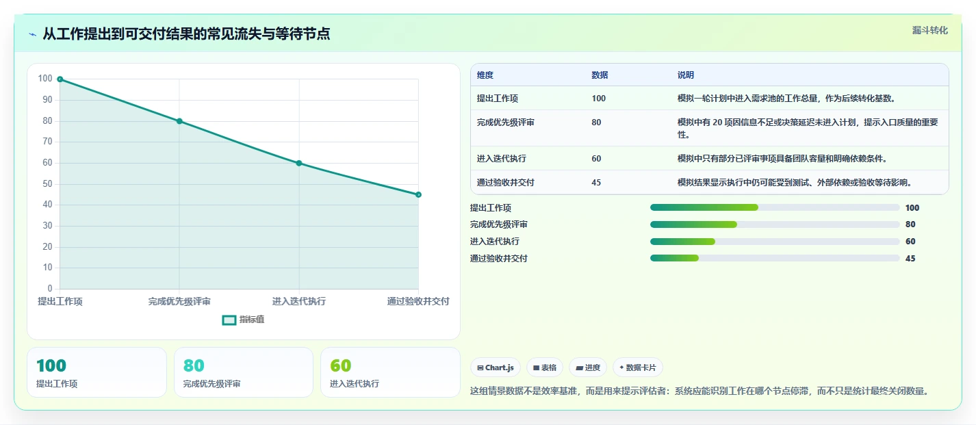Click the chart data point at 100
Image resolution: width=976 pixels, height=425 pixels.
coord(60,79)
